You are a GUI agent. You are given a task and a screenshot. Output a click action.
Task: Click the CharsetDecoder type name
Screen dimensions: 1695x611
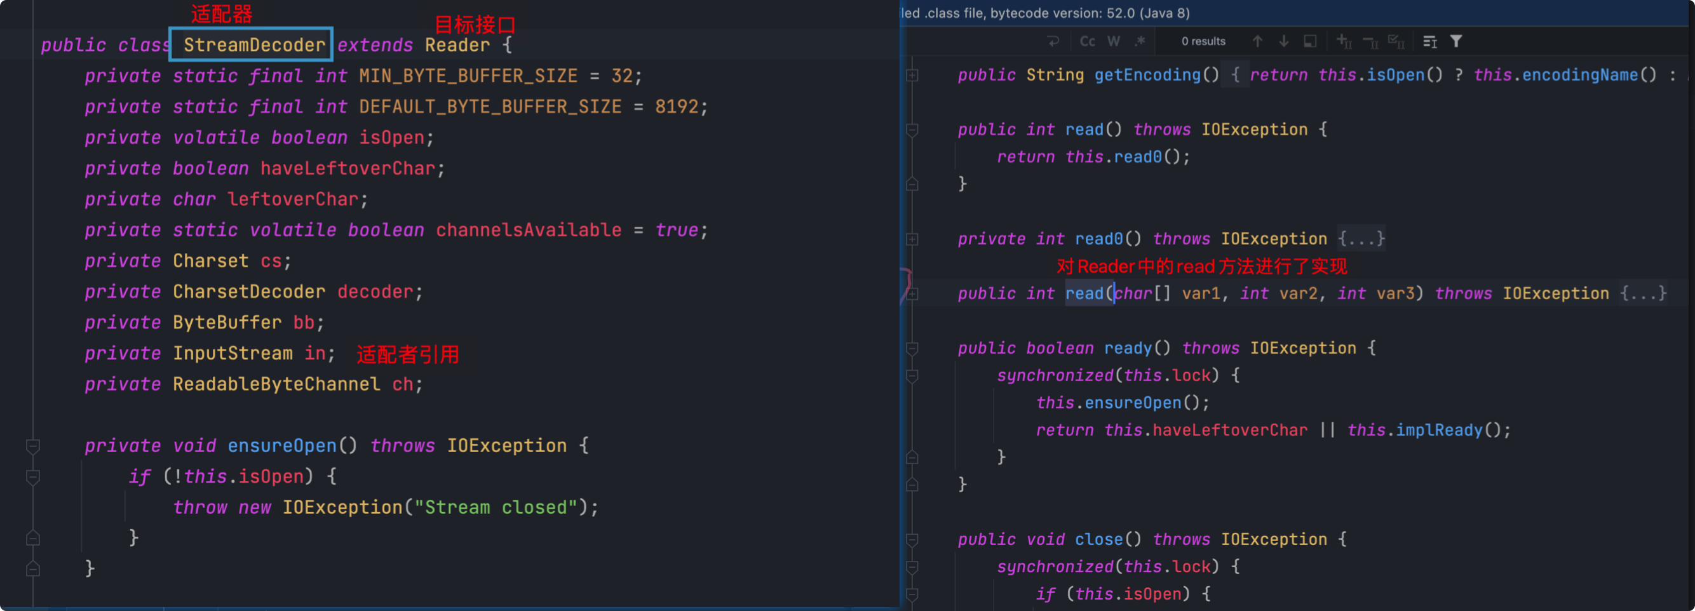249,292
